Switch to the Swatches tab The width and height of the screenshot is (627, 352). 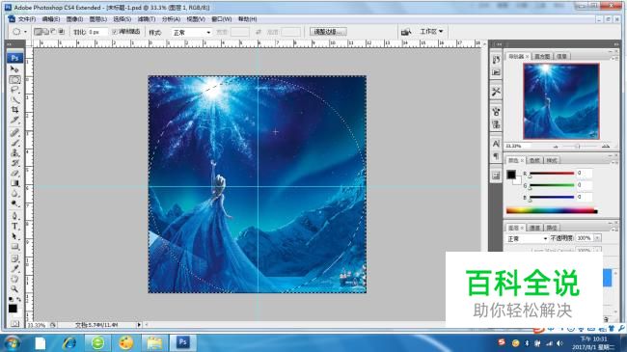[x=534, y=160]
